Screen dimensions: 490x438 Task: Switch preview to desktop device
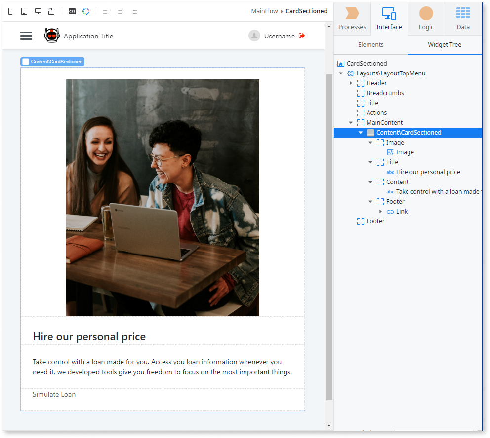38,11
